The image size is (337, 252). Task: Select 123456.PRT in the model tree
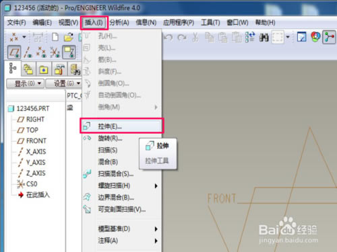pyautogui.click(x=28, y=109)
